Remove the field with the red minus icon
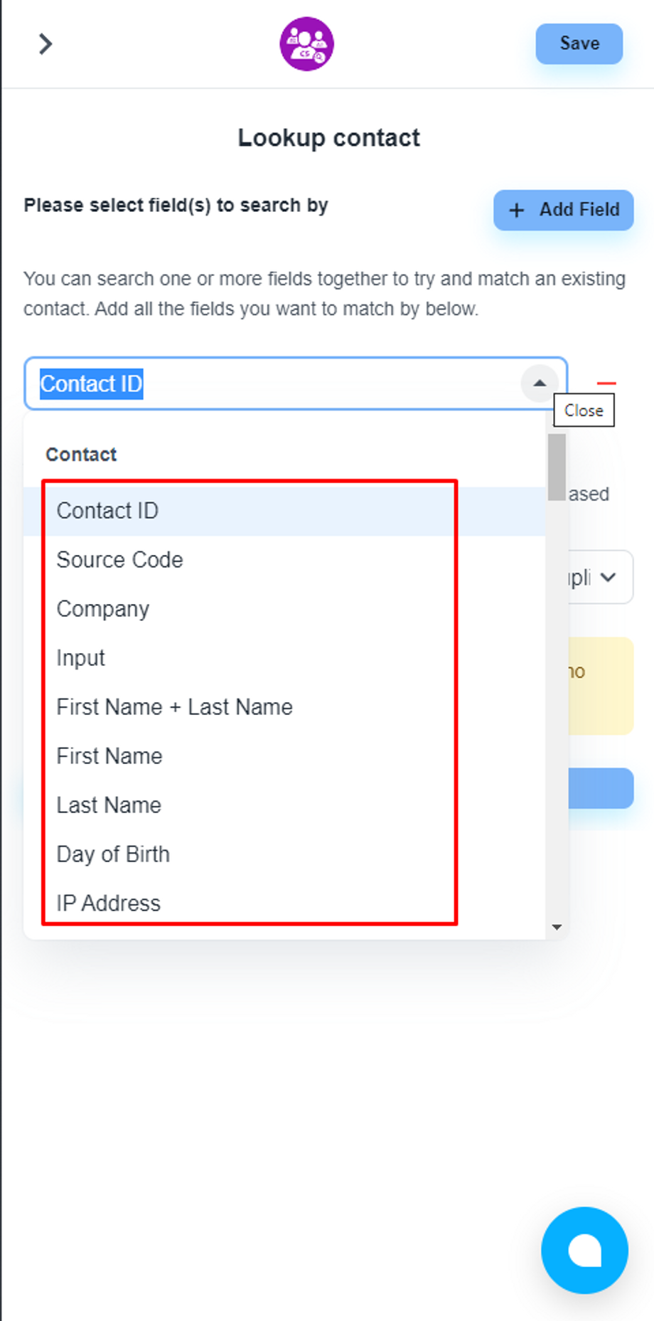 tap(606, 383)
